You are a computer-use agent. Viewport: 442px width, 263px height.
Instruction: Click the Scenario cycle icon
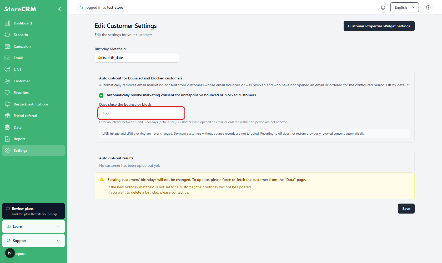[x=7, y=35]
